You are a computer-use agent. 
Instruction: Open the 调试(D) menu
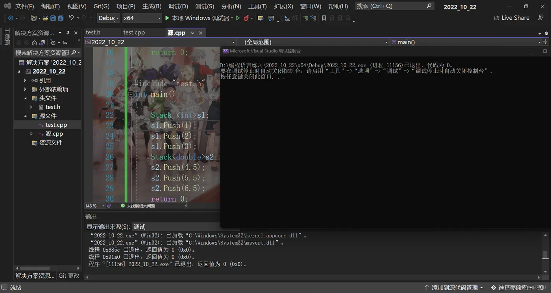click(x=178, y=6)
